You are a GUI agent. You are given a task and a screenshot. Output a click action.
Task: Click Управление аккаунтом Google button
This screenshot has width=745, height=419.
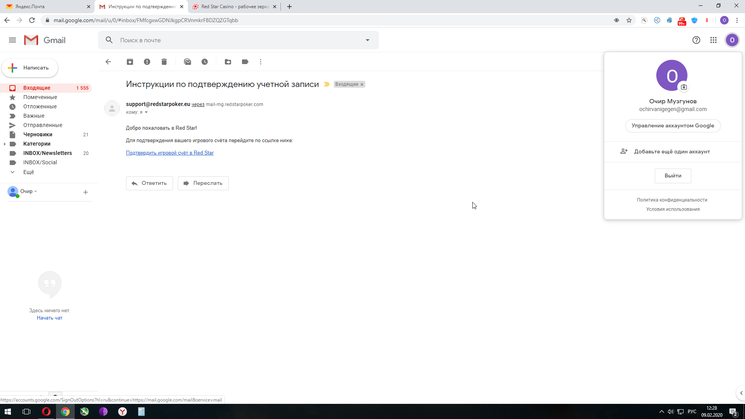(673, 125)
